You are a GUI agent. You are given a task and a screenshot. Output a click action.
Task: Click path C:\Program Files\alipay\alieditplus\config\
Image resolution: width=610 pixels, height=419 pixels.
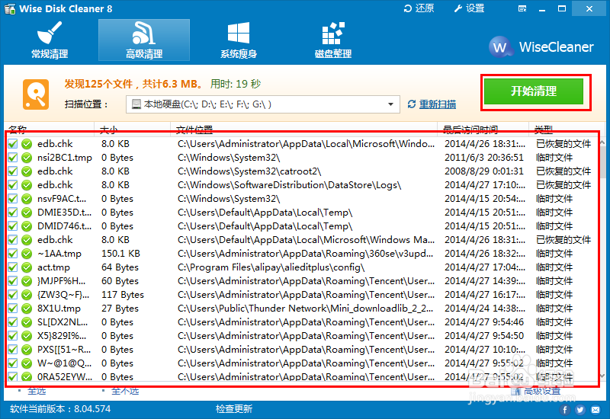point(271,267)
